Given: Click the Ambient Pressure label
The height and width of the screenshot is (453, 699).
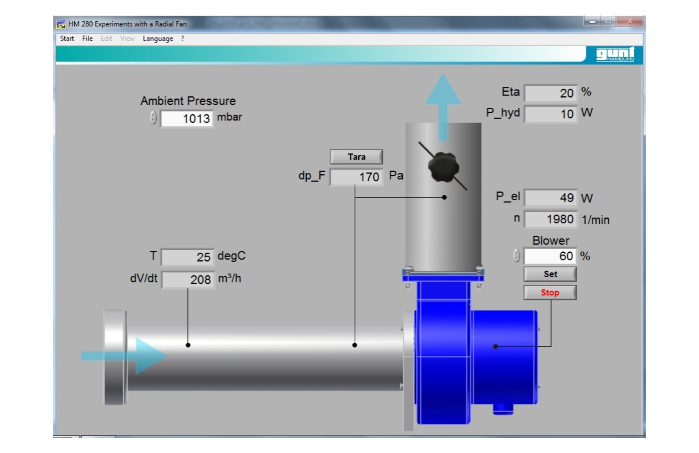Looking at the screenshot, I should pyautogui.click(x=188, y=101).
